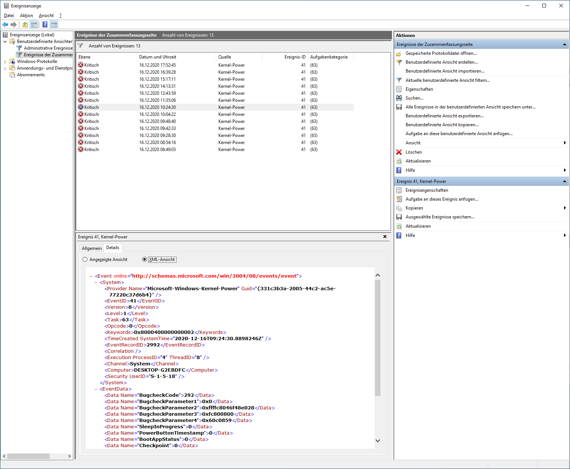Click the blue Help toolbar icon

coord(45,25)
